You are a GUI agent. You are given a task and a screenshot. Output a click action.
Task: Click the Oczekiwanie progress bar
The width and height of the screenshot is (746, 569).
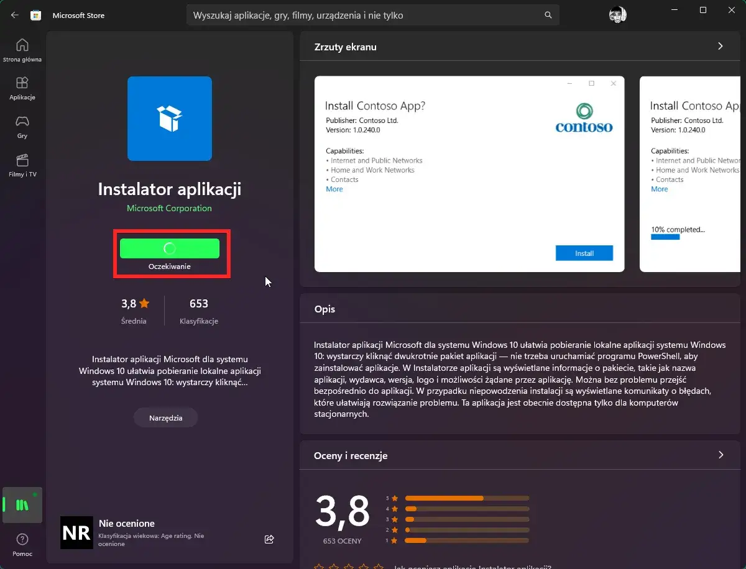coord(169,248)
